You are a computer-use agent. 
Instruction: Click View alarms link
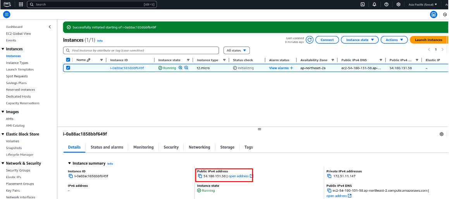[279, 68]
